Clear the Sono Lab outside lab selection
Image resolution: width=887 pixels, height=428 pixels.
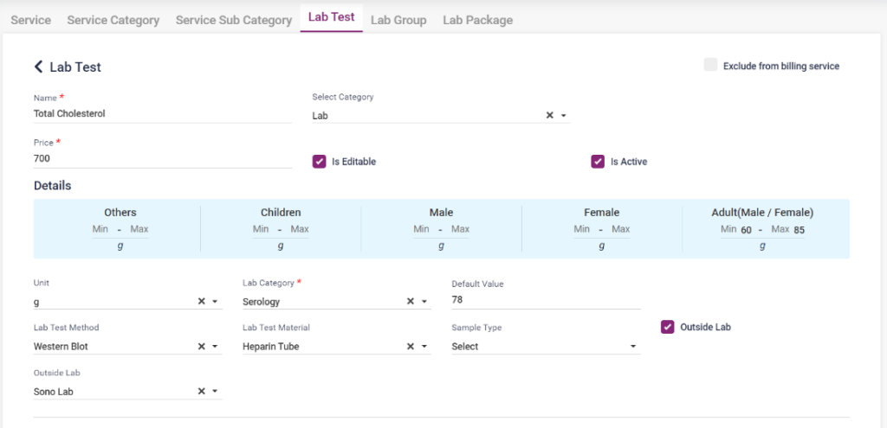(201, 392)
